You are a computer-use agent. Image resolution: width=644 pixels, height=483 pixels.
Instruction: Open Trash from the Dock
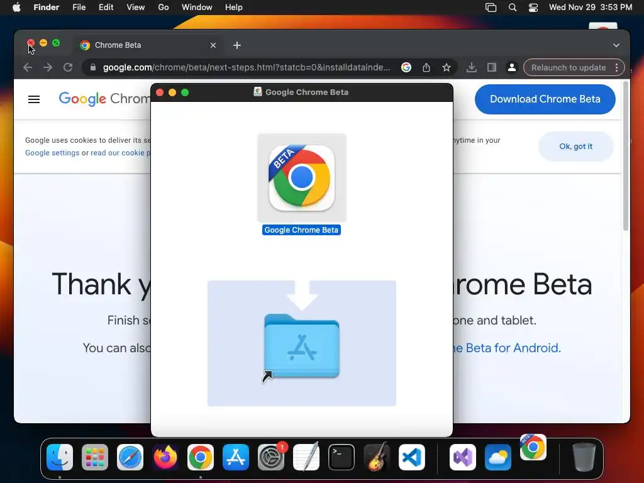pos(584,457)
